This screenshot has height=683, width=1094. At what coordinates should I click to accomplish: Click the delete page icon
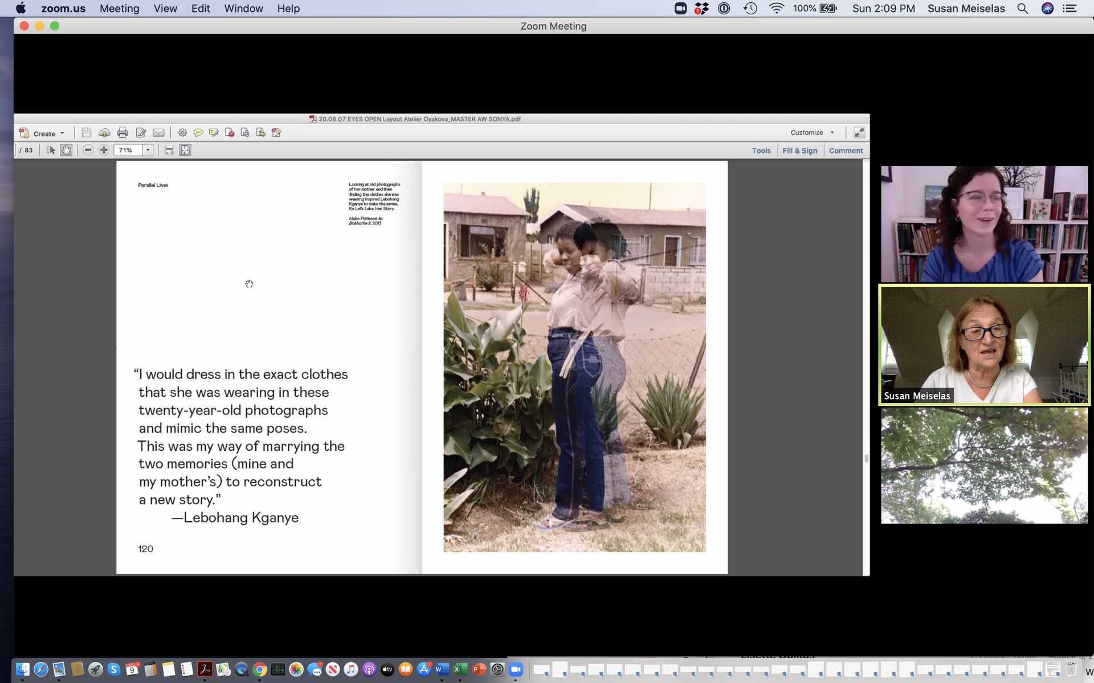230,133
